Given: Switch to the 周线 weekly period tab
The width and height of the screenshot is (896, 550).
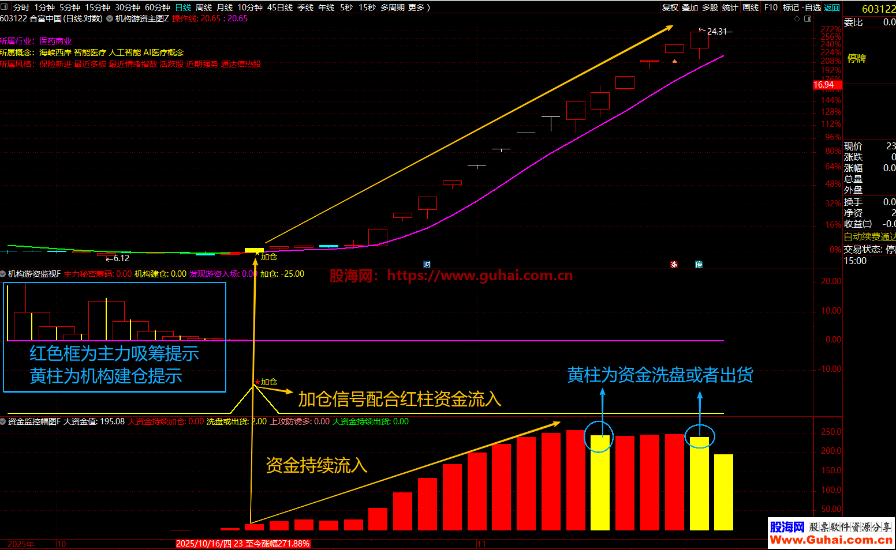Looking at the screenshot, I should point(204,7).
